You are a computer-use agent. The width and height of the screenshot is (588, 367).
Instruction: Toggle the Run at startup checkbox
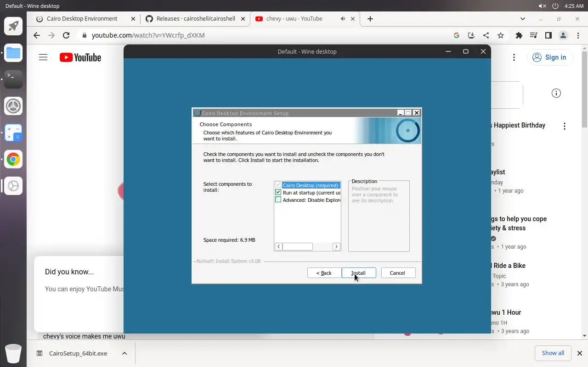(278, 193)
